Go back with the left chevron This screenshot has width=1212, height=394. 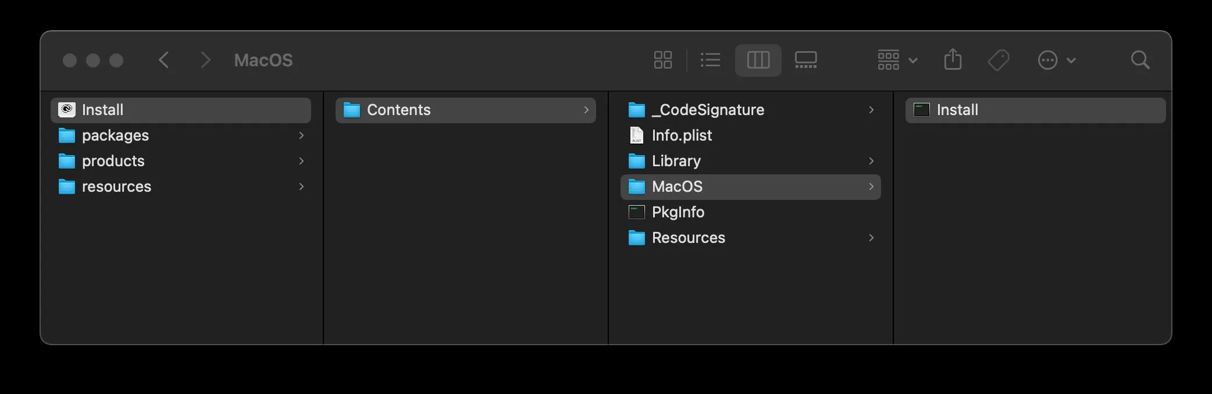coord(164,60)
